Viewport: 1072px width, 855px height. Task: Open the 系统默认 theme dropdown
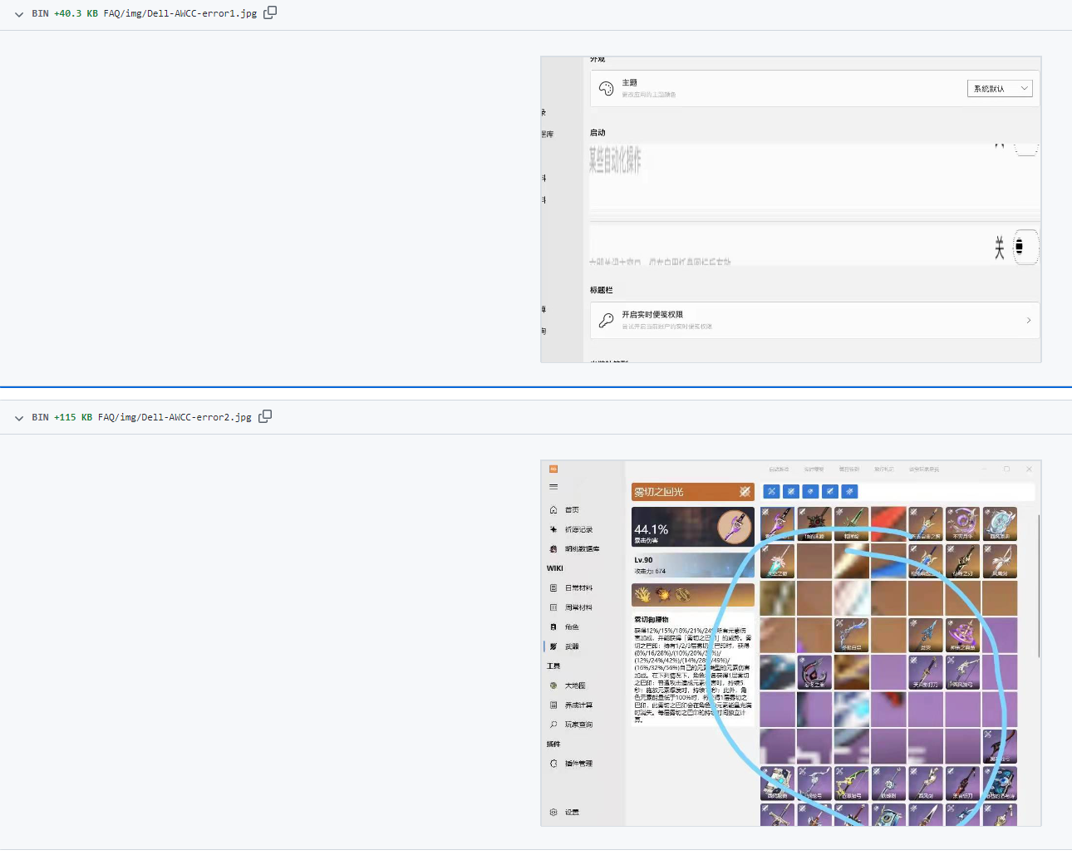click(1000, 88)
